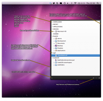Click the Development folder icon
Viewport: 103px width, 101px height.
(x=56, y=41)
